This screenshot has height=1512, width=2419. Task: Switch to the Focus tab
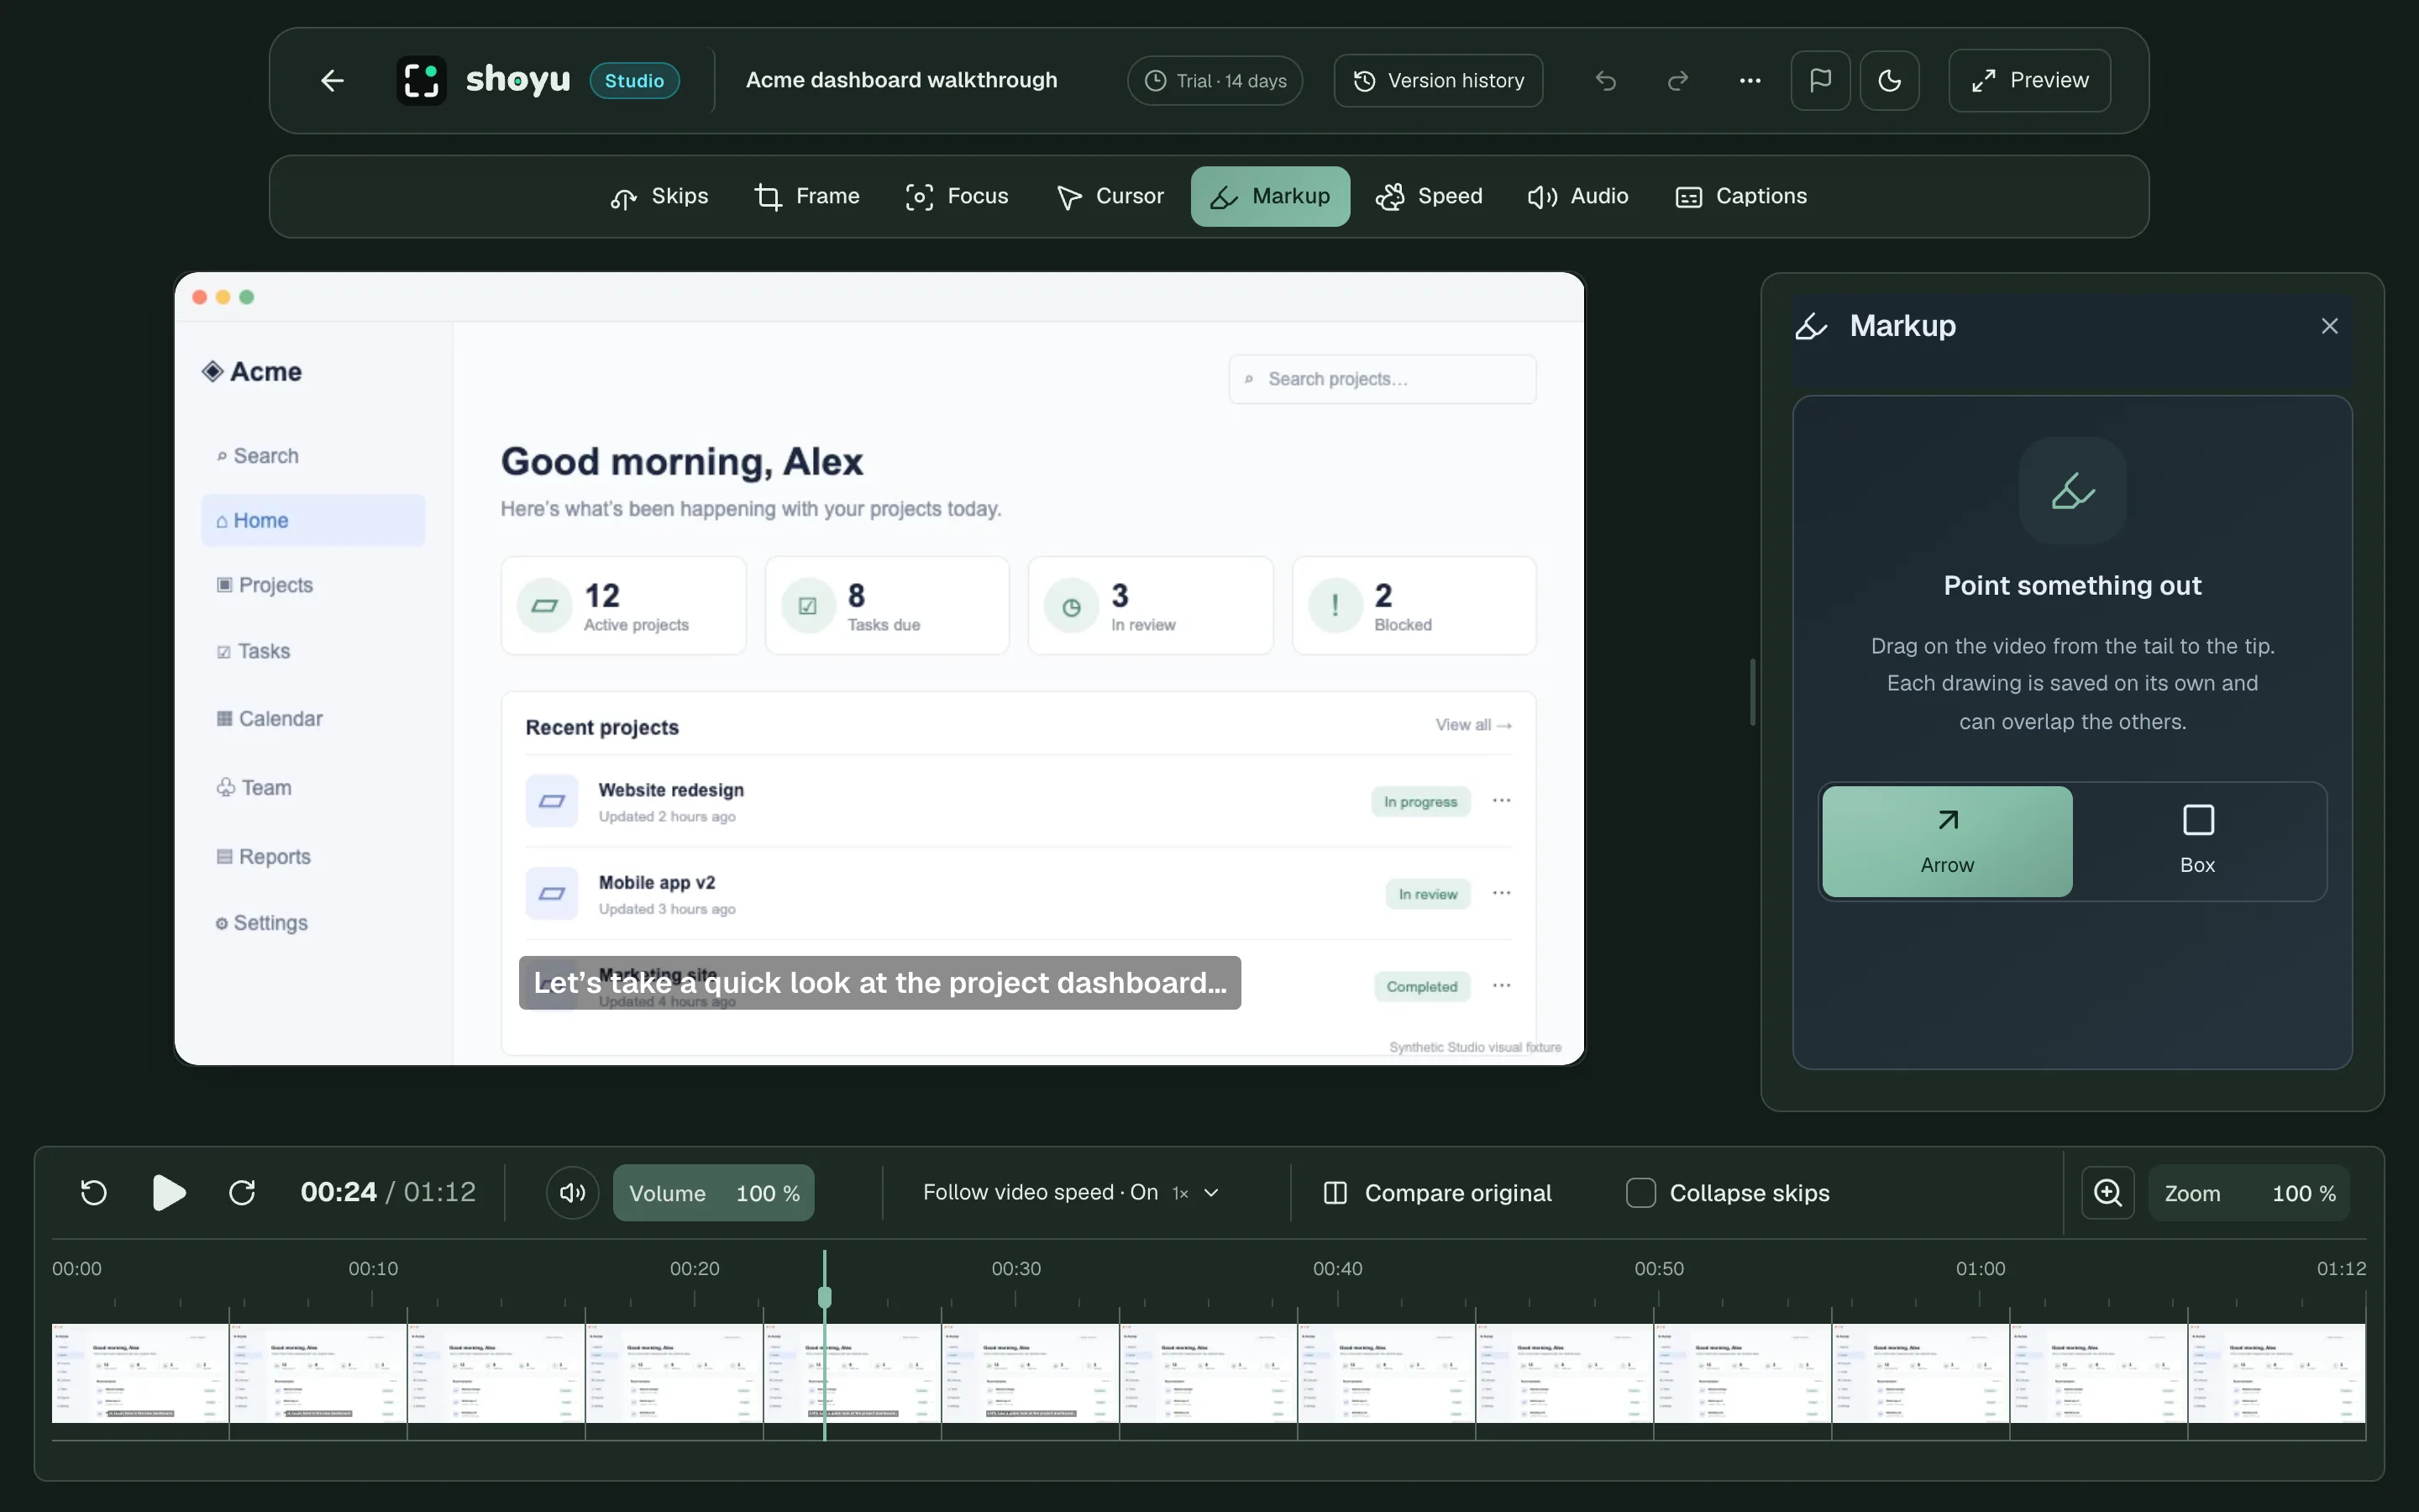[957, 196]
